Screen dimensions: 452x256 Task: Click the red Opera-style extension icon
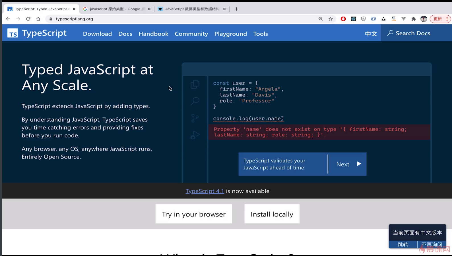pyautogui.click(x=343, y=19)
